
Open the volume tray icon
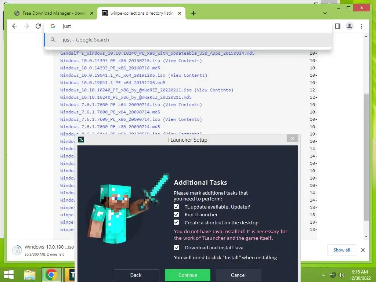(341, 275)
